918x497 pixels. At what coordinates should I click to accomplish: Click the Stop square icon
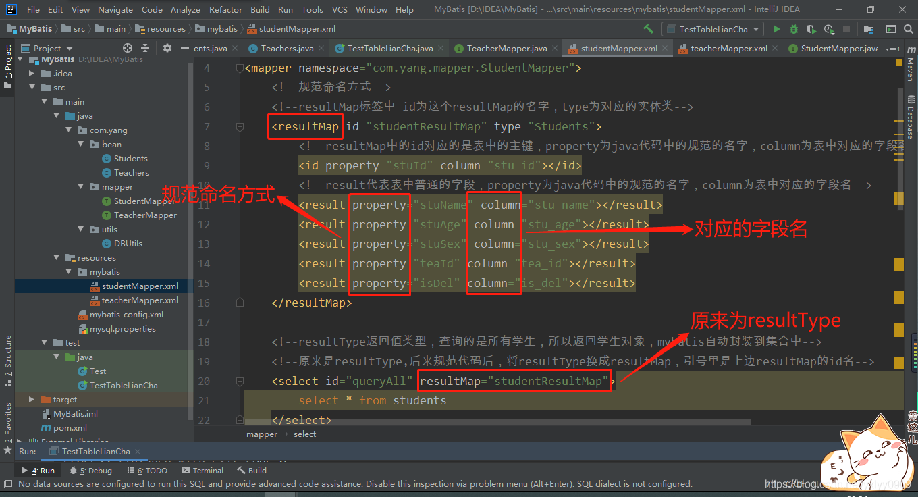point(846,29)
